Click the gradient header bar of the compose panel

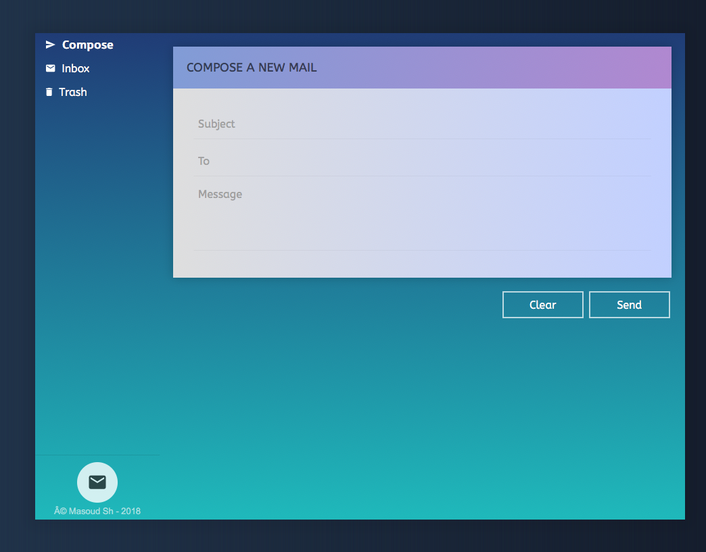coord(473,67)
